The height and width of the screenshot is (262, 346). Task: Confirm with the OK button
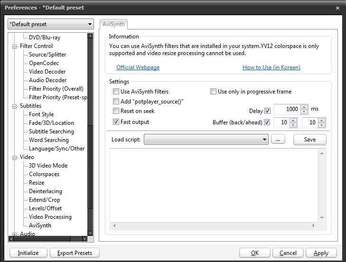point(255,253)
